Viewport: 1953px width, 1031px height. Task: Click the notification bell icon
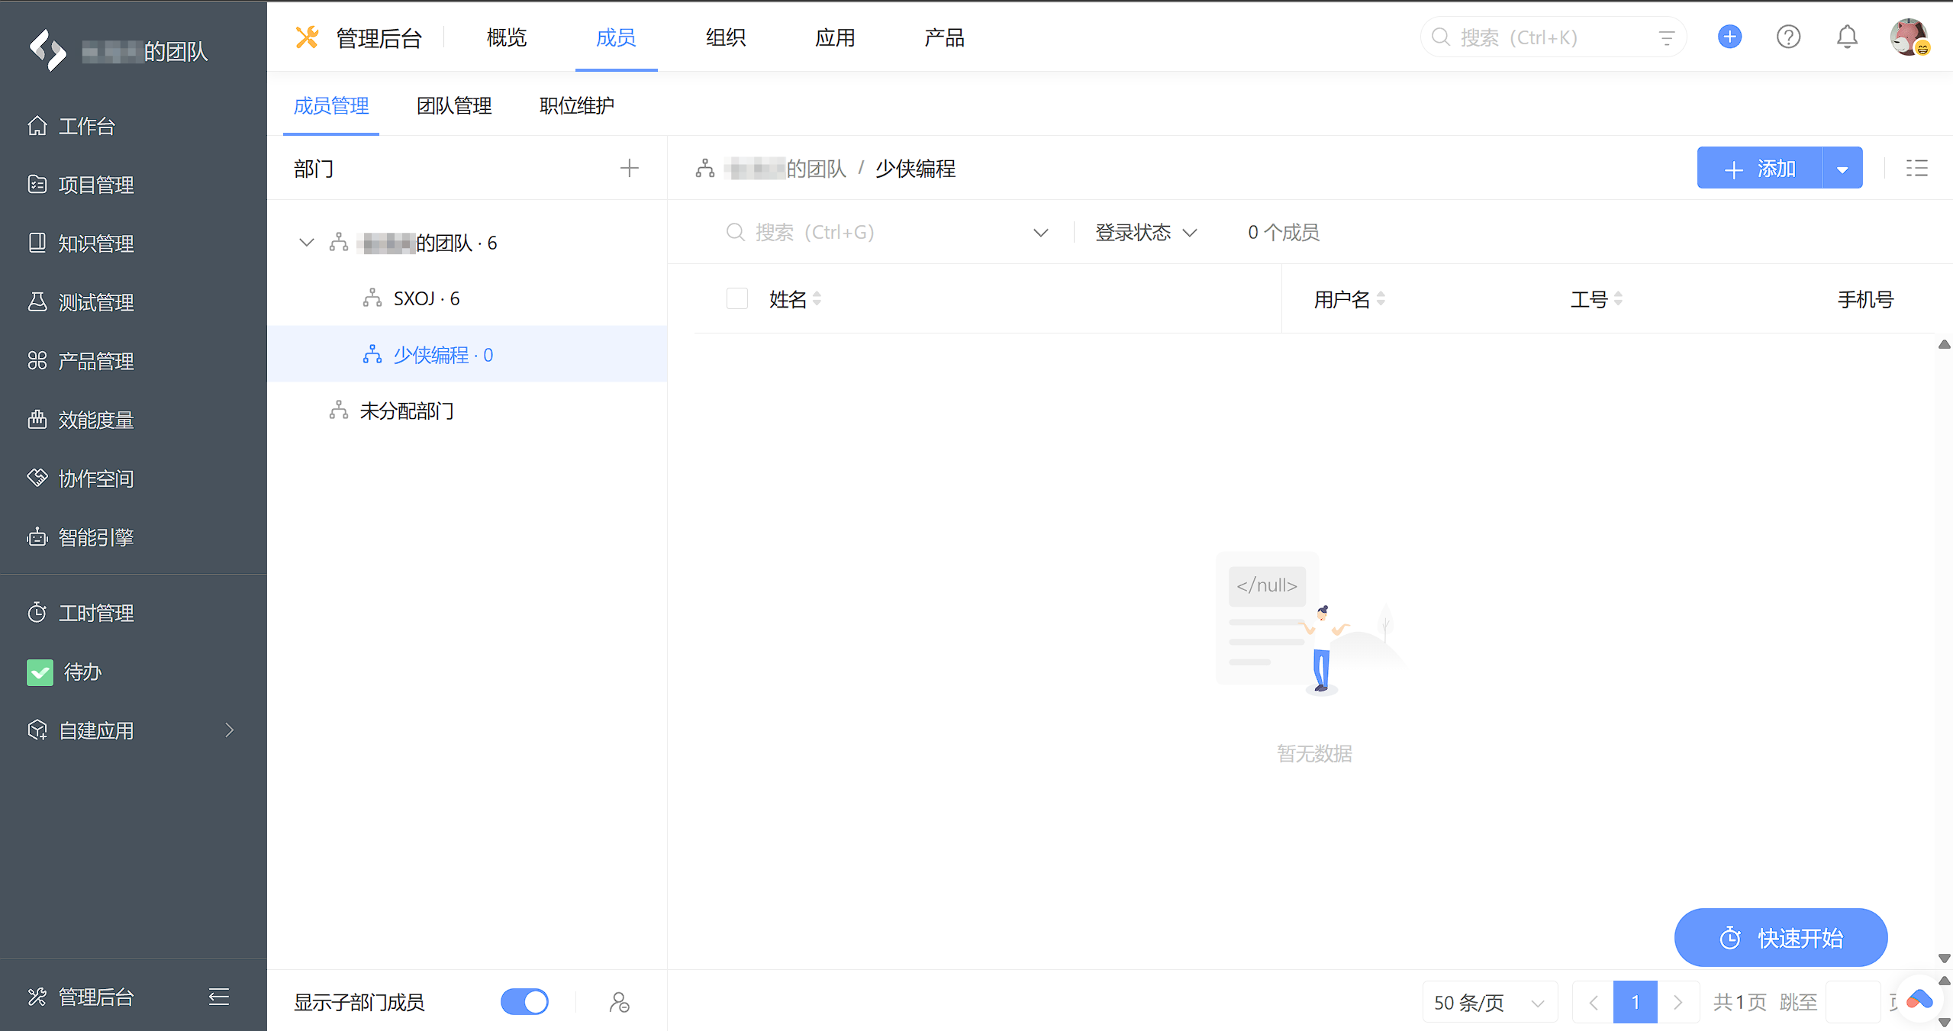pos(1846,37)
